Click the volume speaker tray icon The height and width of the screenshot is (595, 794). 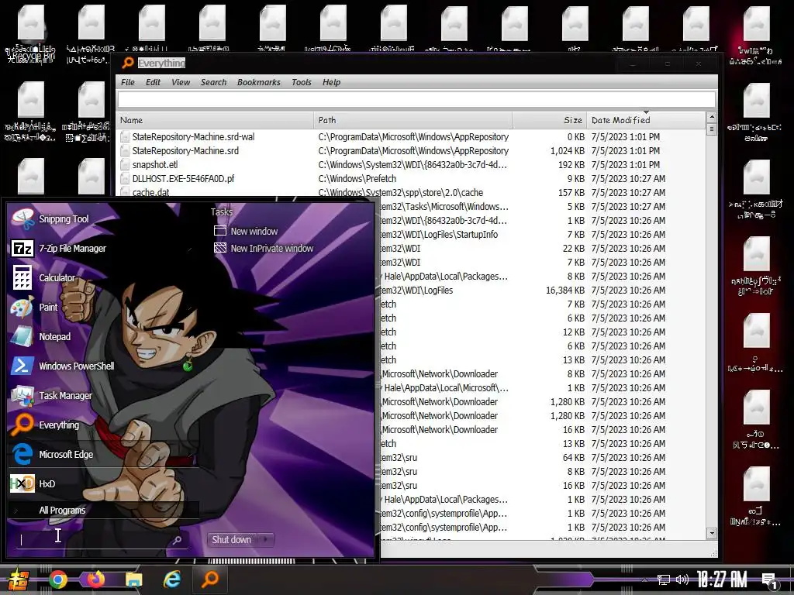682,580
